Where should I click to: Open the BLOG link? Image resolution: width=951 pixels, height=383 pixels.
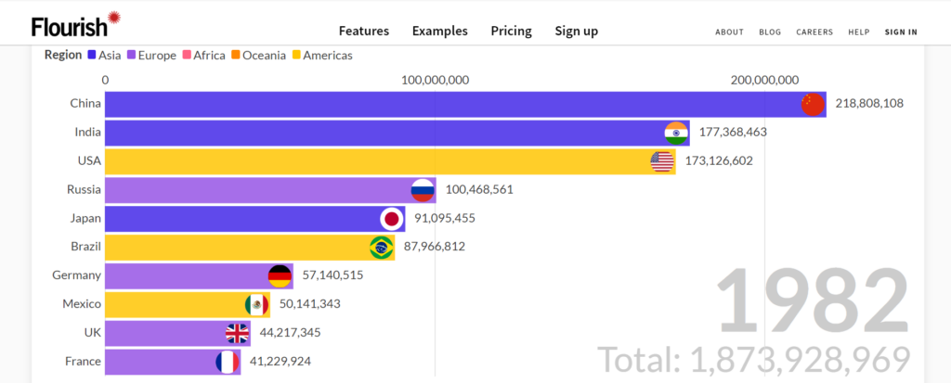click(770, 32)
